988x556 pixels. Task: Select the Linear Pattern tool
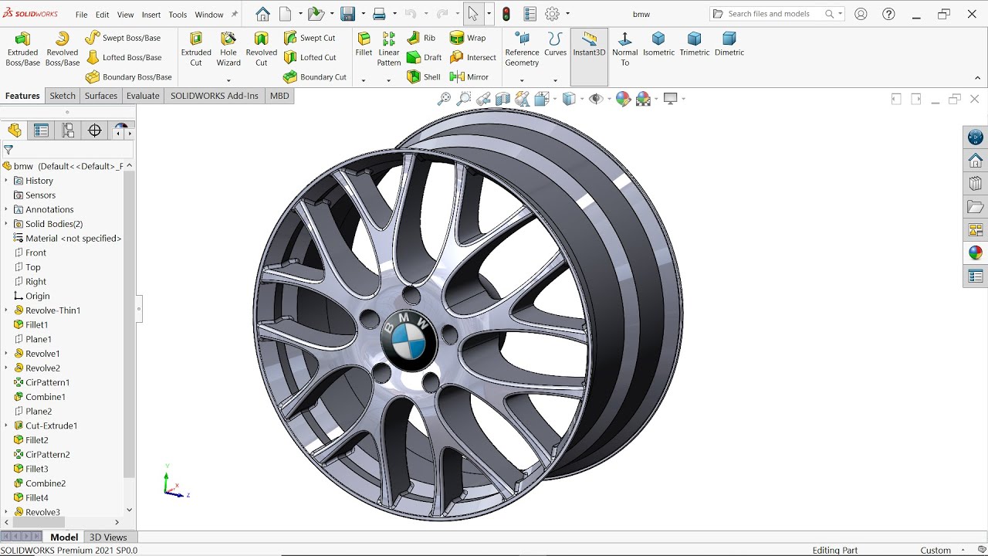389,49
